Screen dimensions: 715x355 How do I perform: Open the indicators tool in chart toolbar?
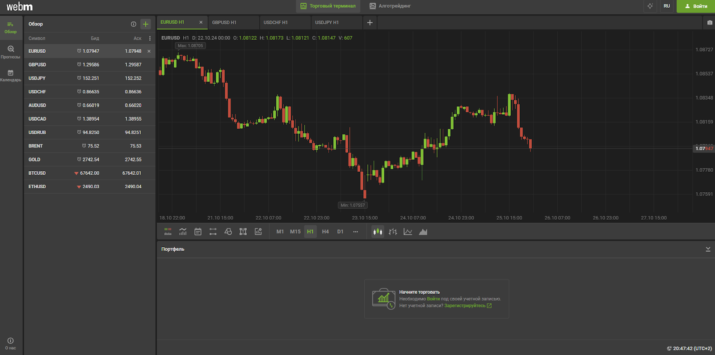point(183,232)
